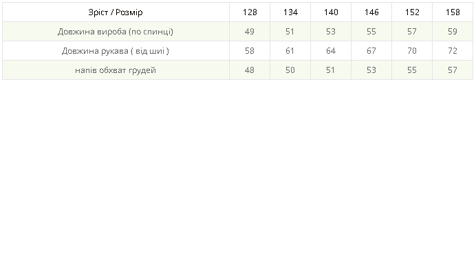Click chest half-girth value 48
476x261 pixels.
point(250,70)
